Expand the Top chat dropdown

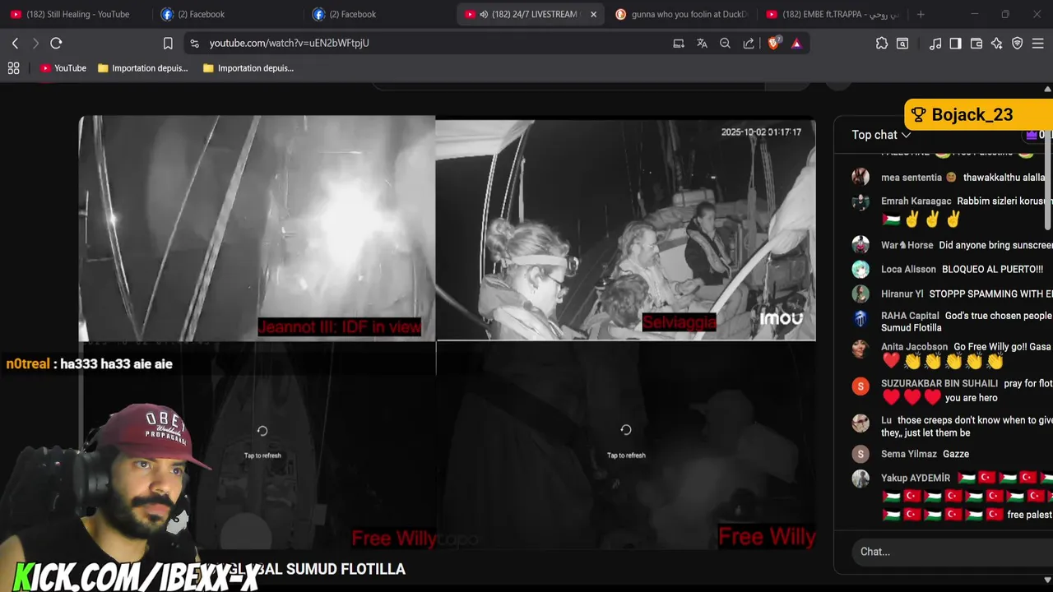[x=881, y=135]
